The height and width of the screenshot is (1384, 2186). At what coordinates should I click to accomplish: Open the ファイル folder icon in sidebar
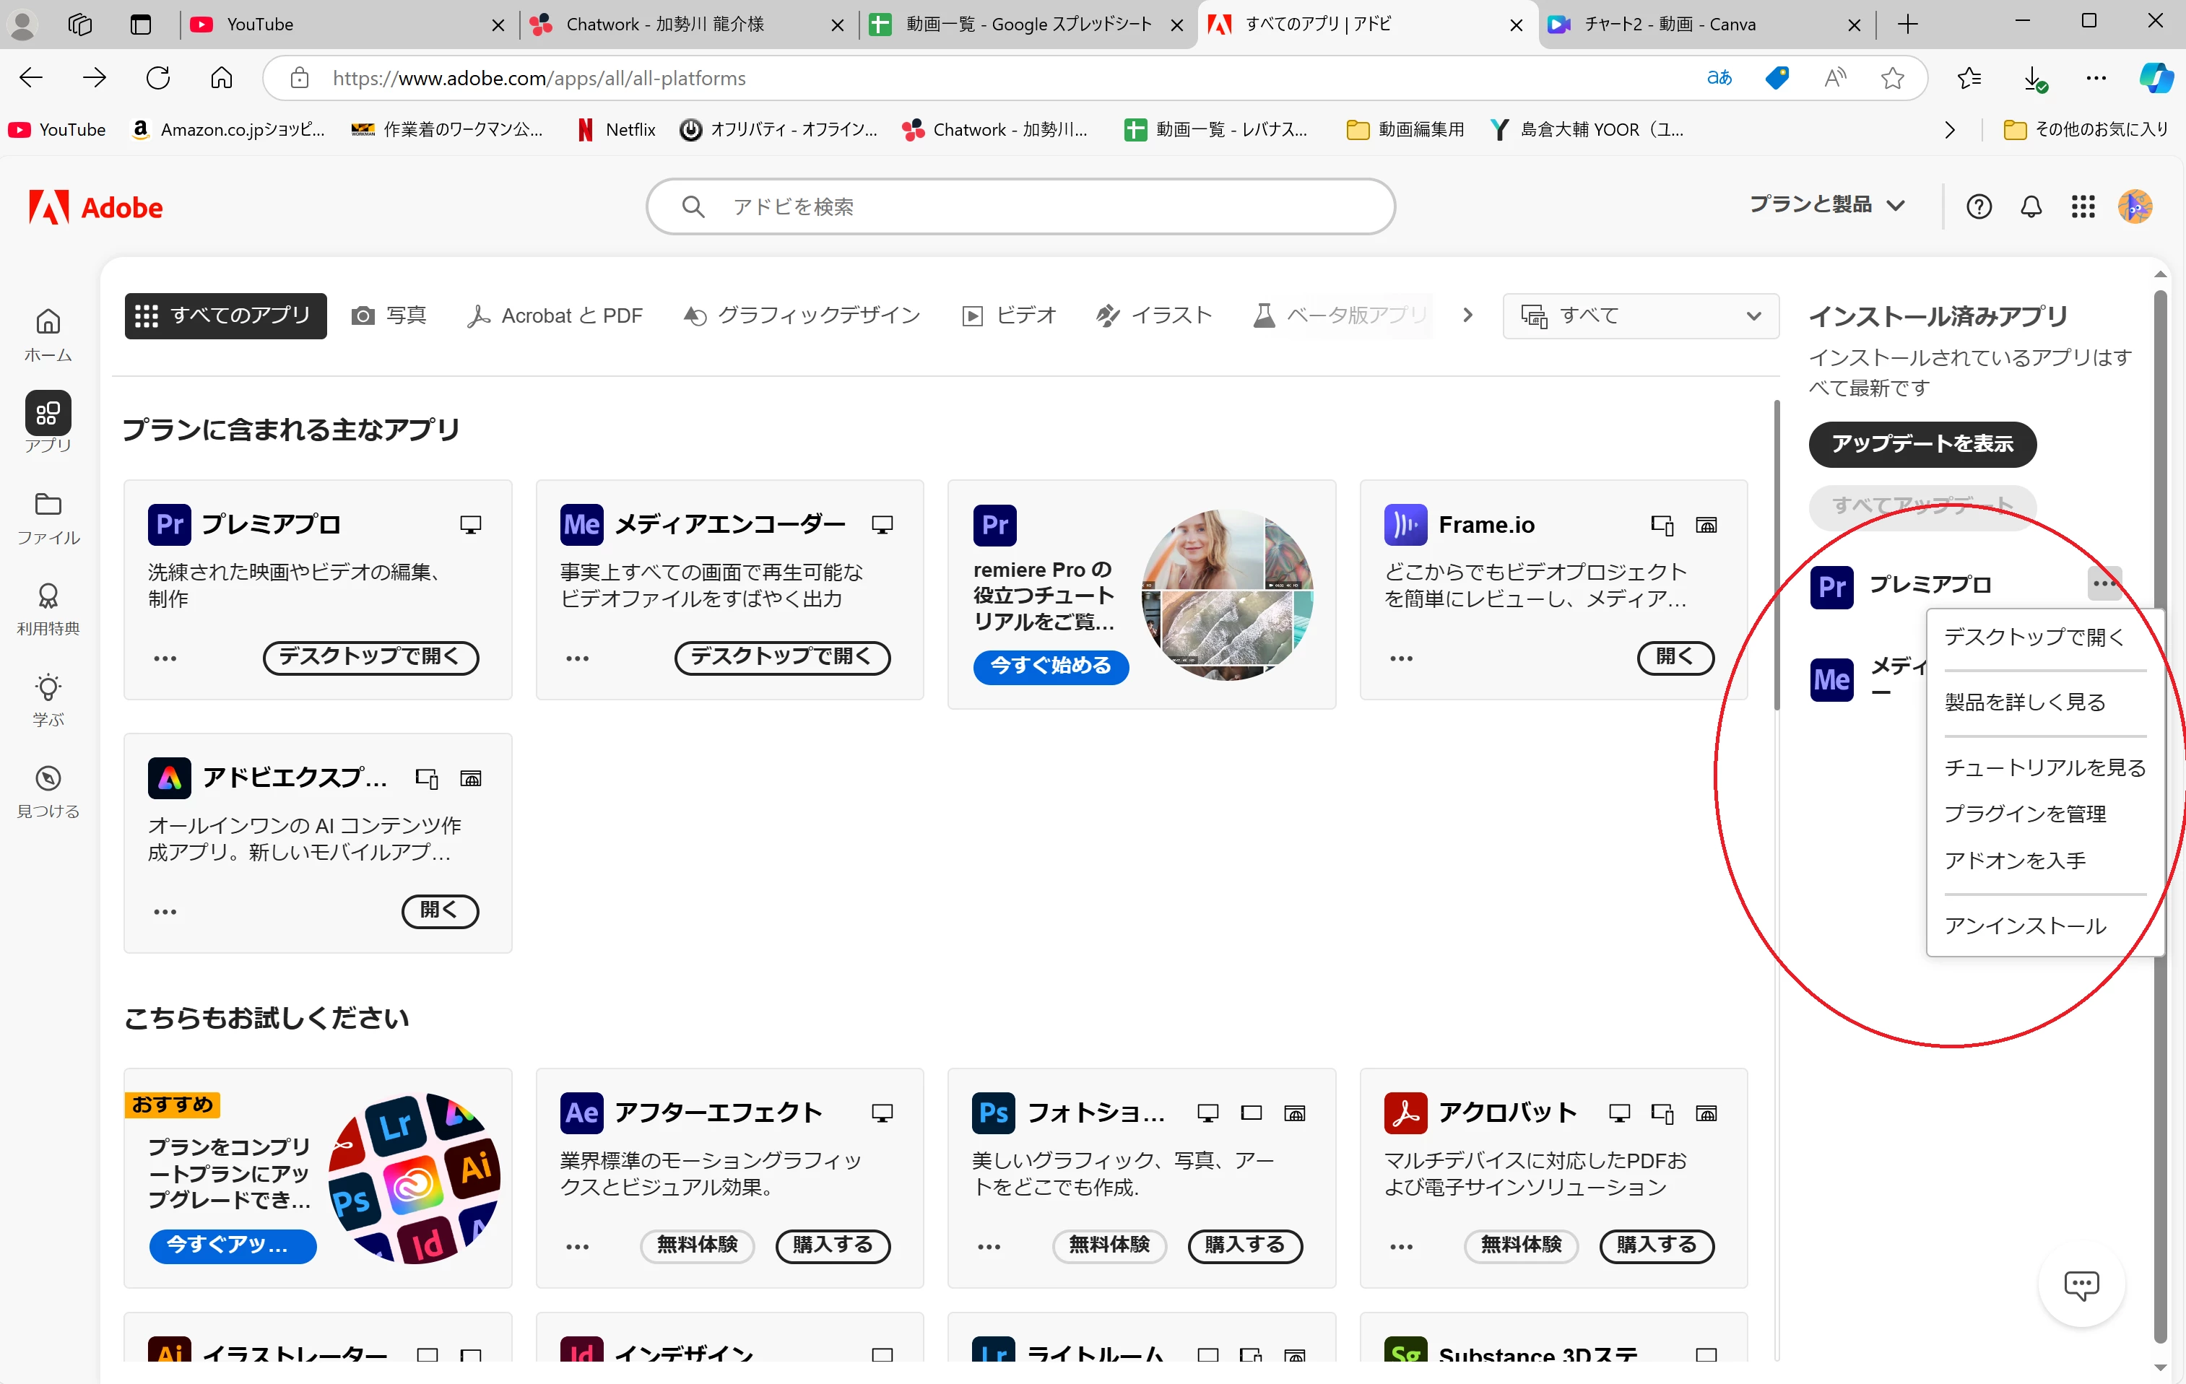coord(48,505)
